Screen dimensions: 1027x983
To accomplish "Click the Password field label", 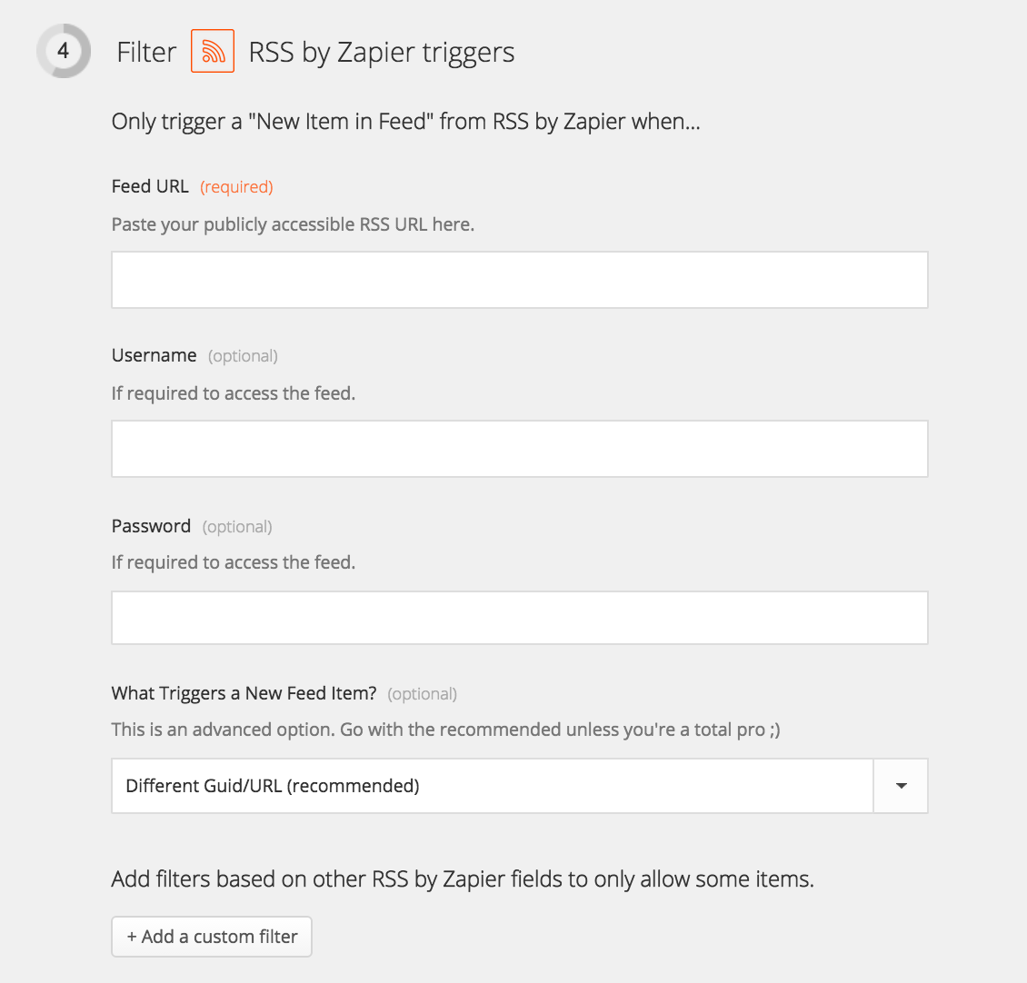I will (151, 526).
